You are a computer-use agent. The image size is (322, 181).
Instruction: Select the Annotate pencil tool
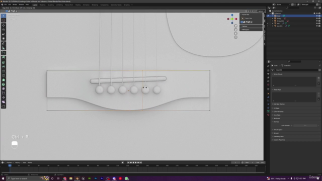pyautogui.click(x=4, y=44)
